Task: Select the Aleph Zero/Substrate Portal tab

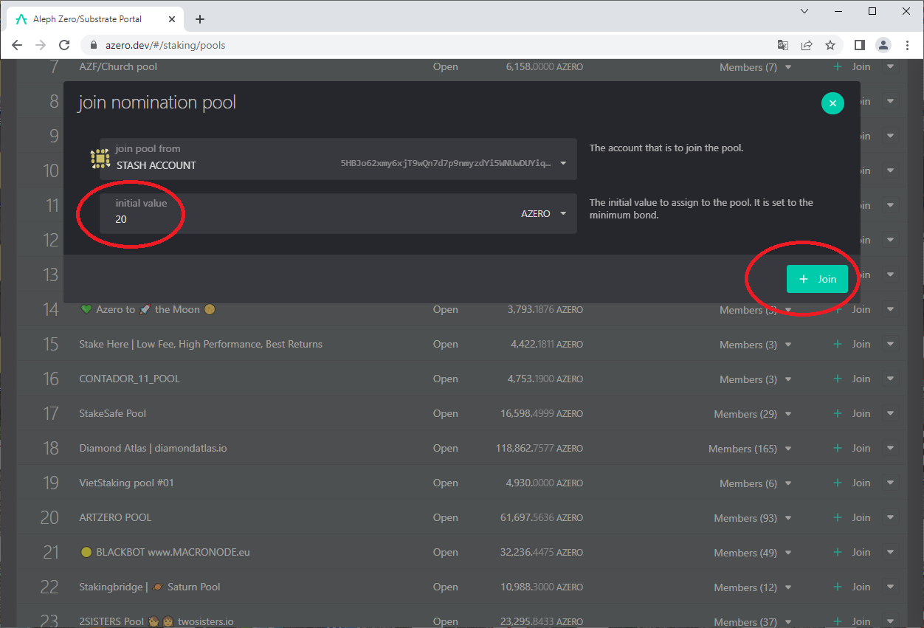Action: [x=96, y=19]
